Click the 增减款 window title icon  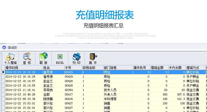[x=4, y=47]
